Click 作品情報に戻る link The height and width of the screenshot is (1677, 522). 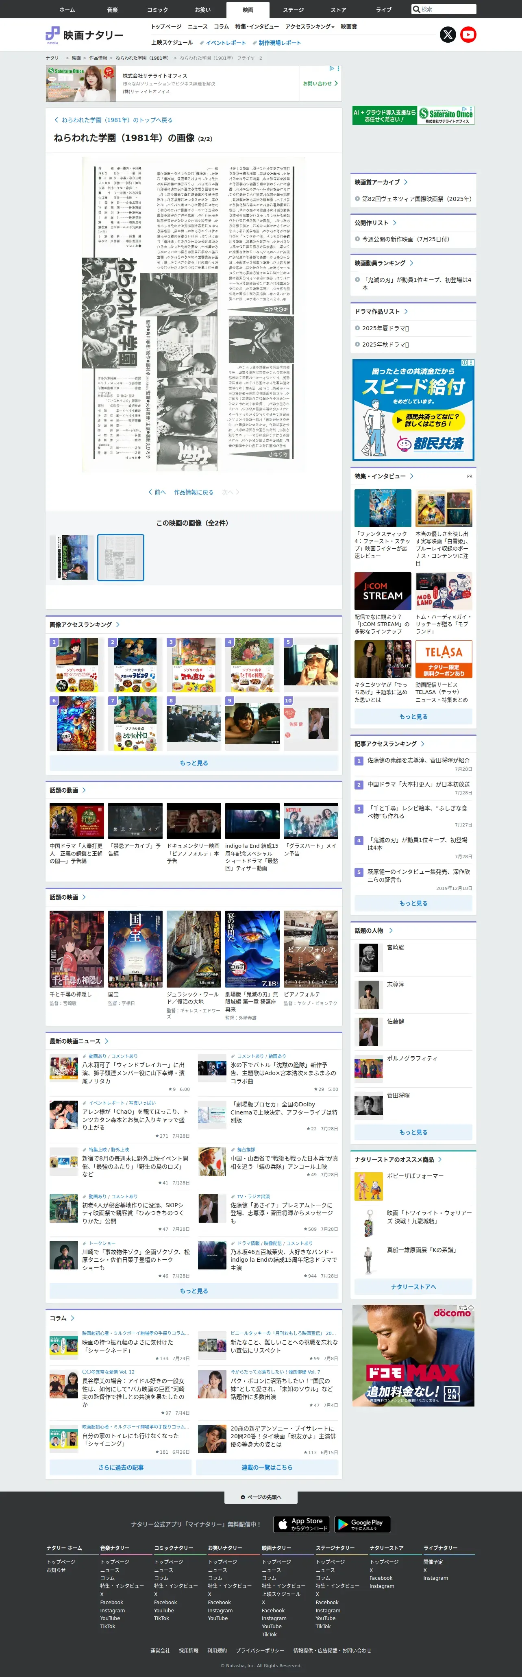[194, 492]
